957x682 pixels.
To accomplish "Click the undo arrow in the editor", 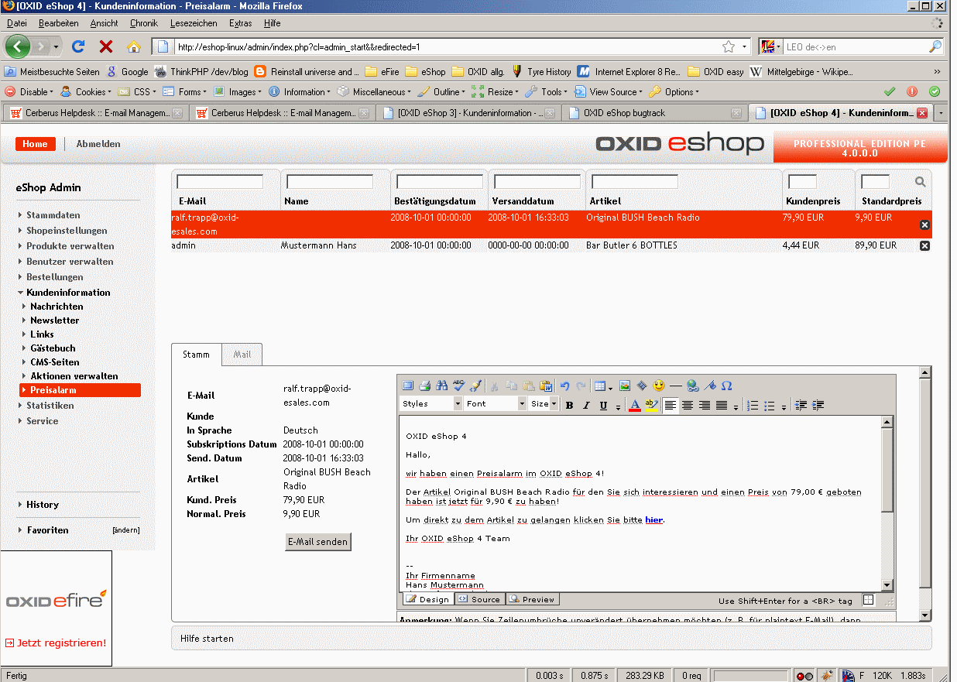I will tap(564, 386).
